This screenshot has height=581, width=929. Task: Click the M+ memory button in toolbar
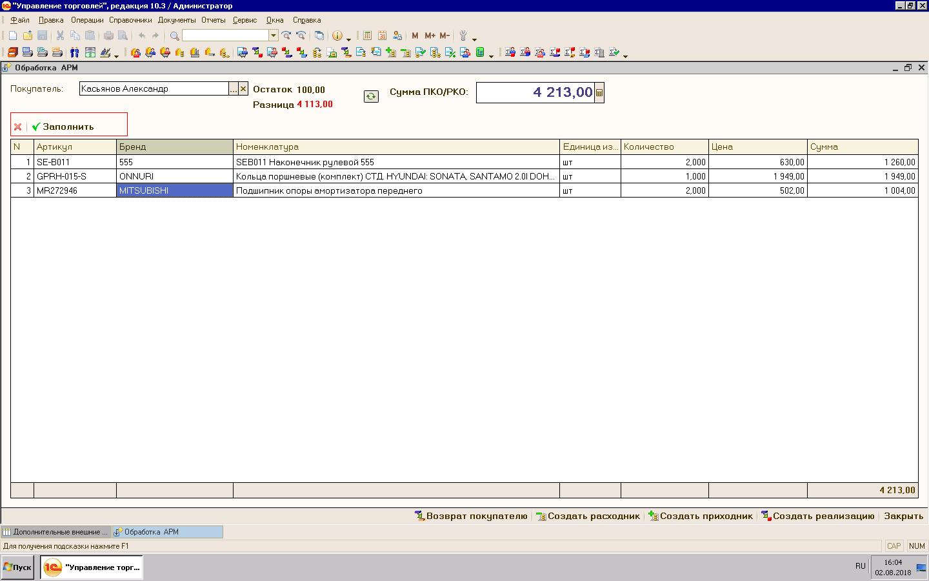coord(430,36)
